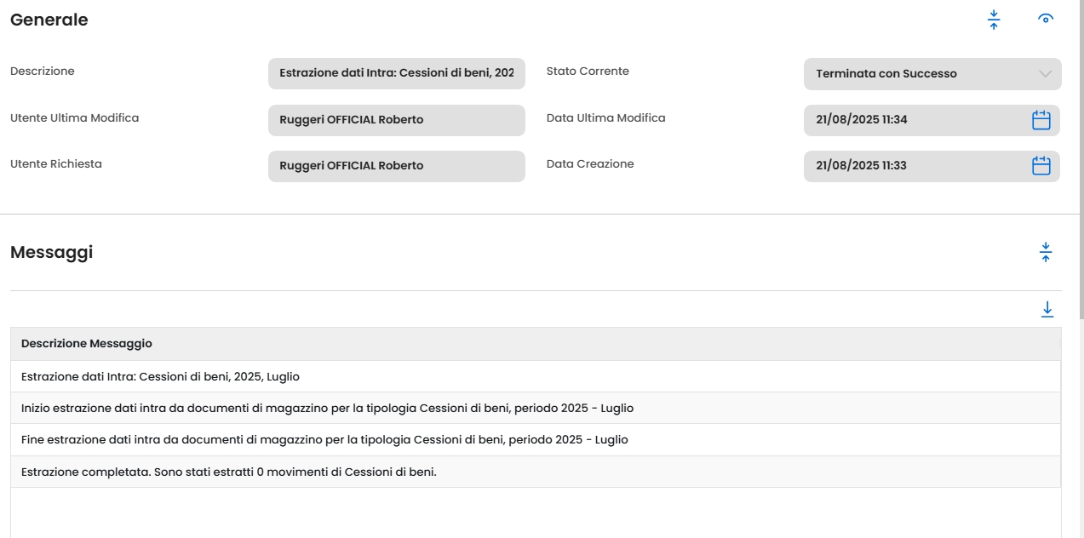Image resolution: width=1084 pixels, height=538 pixels.
Task: Click the Utente Richiesta field
Action: pyautogui.click(x=396, y=166)
